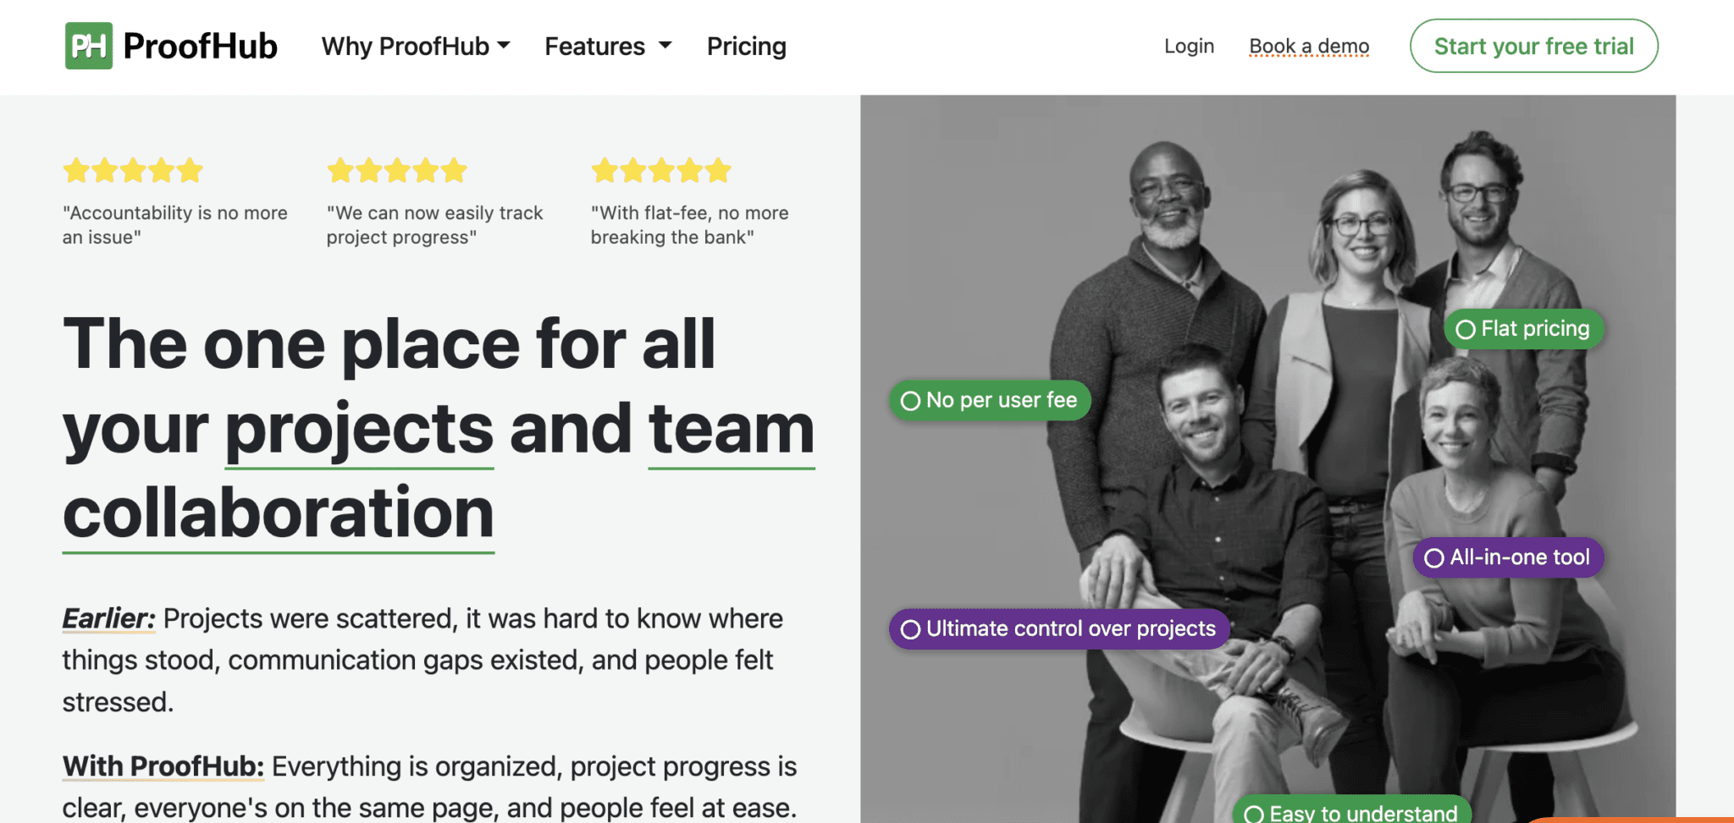Screen dimensions: 1734x823
Task: Select the Ultimate control over projects tag
Action: point(1058,629)
